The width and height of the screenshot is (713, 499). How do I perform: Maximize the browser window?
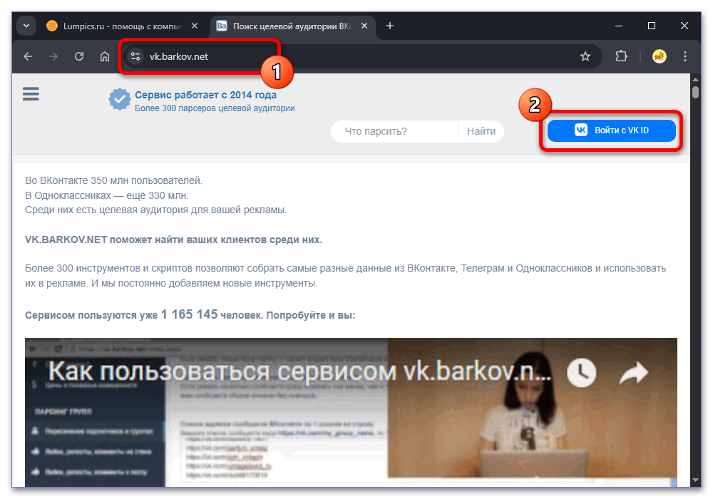tap(652, 26)
